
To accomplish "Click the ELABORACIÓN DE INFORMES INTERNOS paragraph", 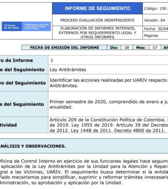I will [97, 33].
